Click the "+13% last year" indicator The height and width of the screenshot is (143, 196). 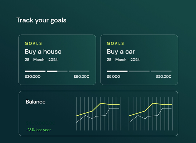point(38,130)
